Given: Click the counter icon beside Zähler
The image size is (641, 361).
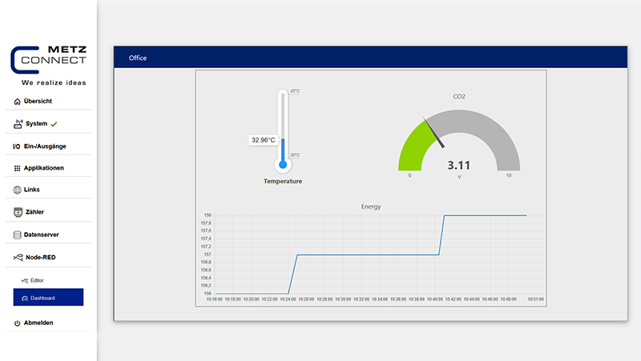Looking at the screenshot, I should 18,212.
